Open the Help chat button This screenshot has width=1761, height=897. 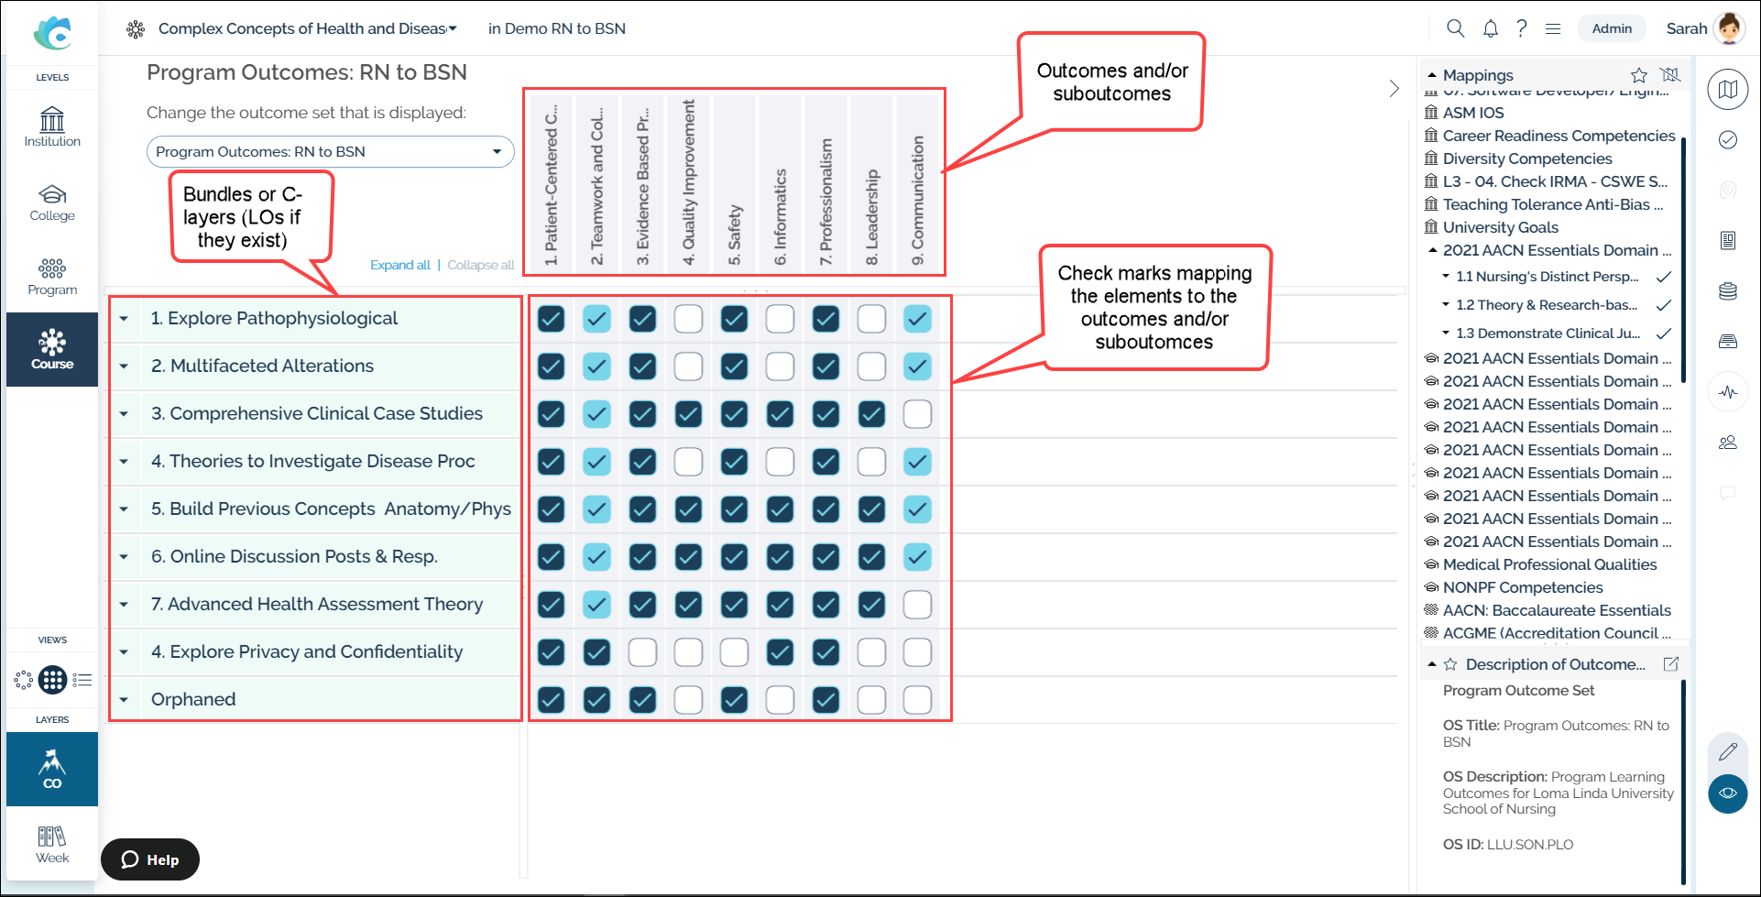pyautogui.click(x=150, y=859)
